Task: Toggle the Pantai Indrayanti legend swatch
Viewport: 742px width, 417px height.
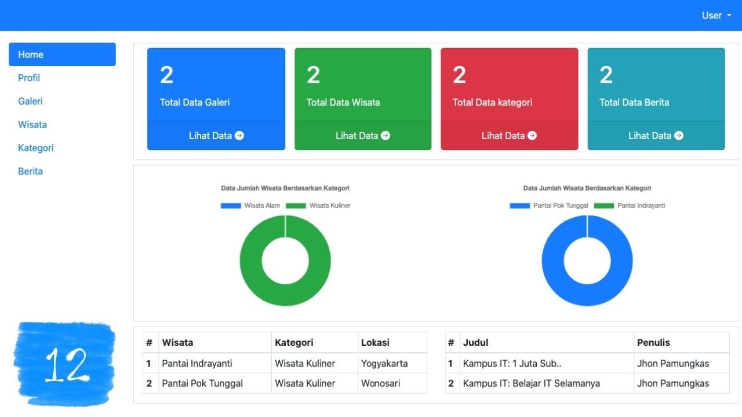Action: point(604,206)
